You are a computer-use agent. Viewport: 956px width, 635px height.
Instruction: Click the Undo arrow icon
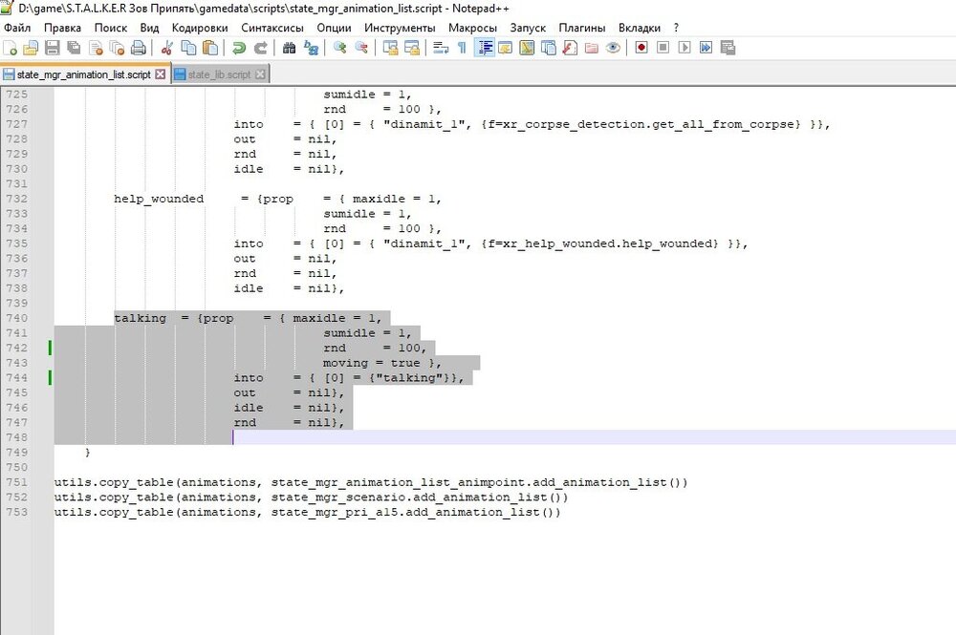click(x=238, y=48)
